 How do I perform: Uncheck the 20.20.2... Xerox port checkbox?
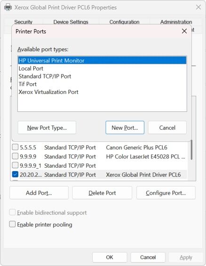pyautogui.click(x=15, y=174)
